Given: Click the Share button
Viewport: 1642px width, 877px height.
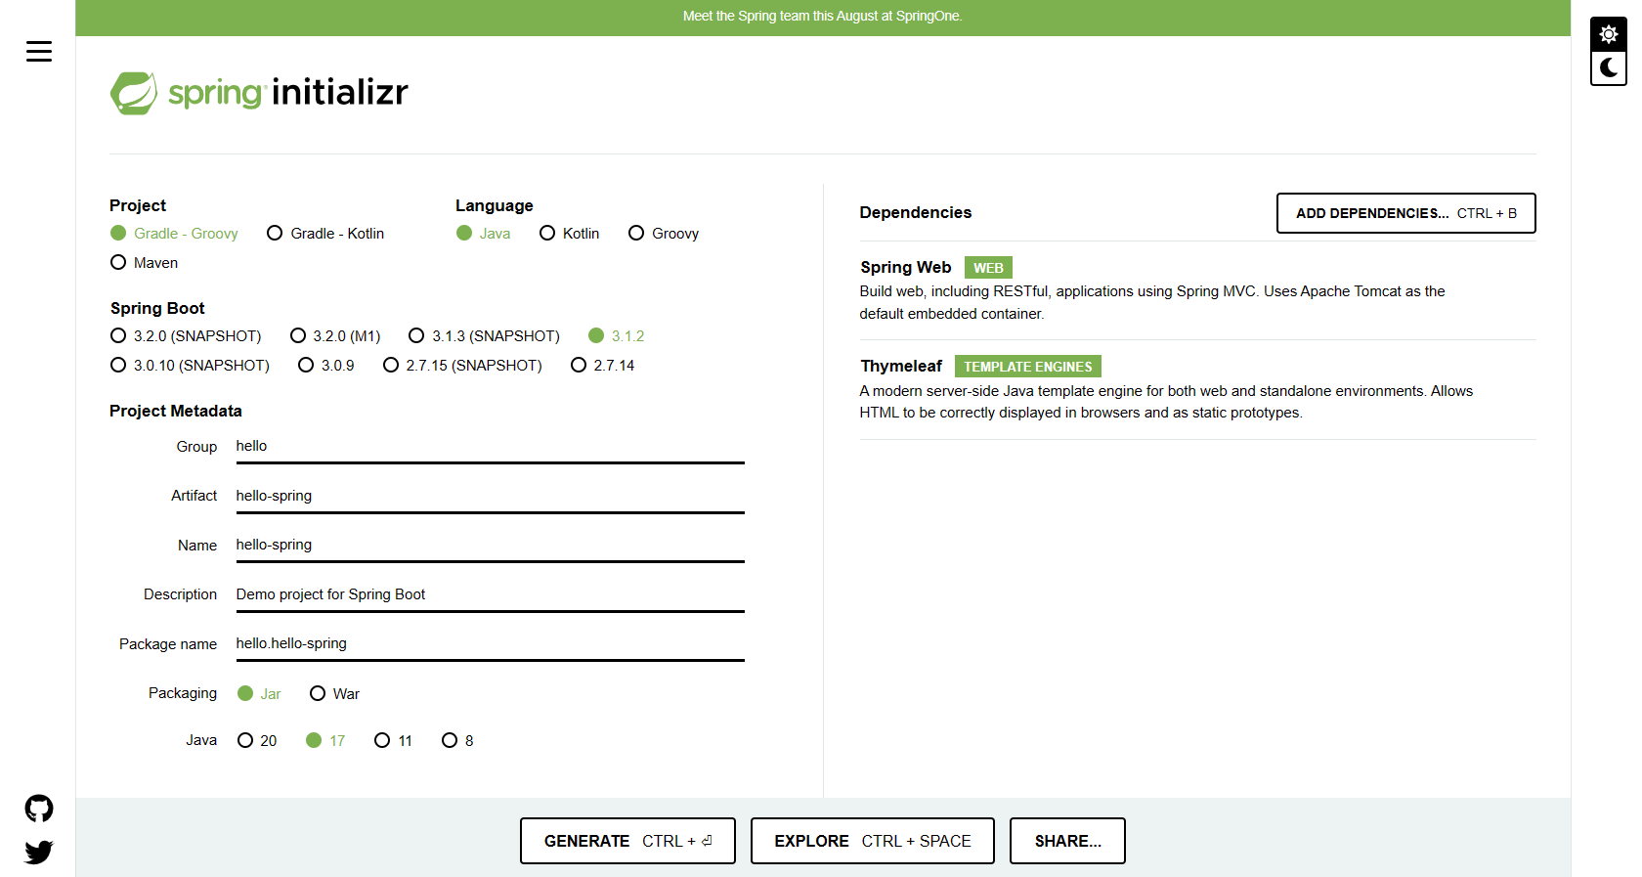Looking at the screenshot, I should pyautogui.click(x=1067, y=841).
